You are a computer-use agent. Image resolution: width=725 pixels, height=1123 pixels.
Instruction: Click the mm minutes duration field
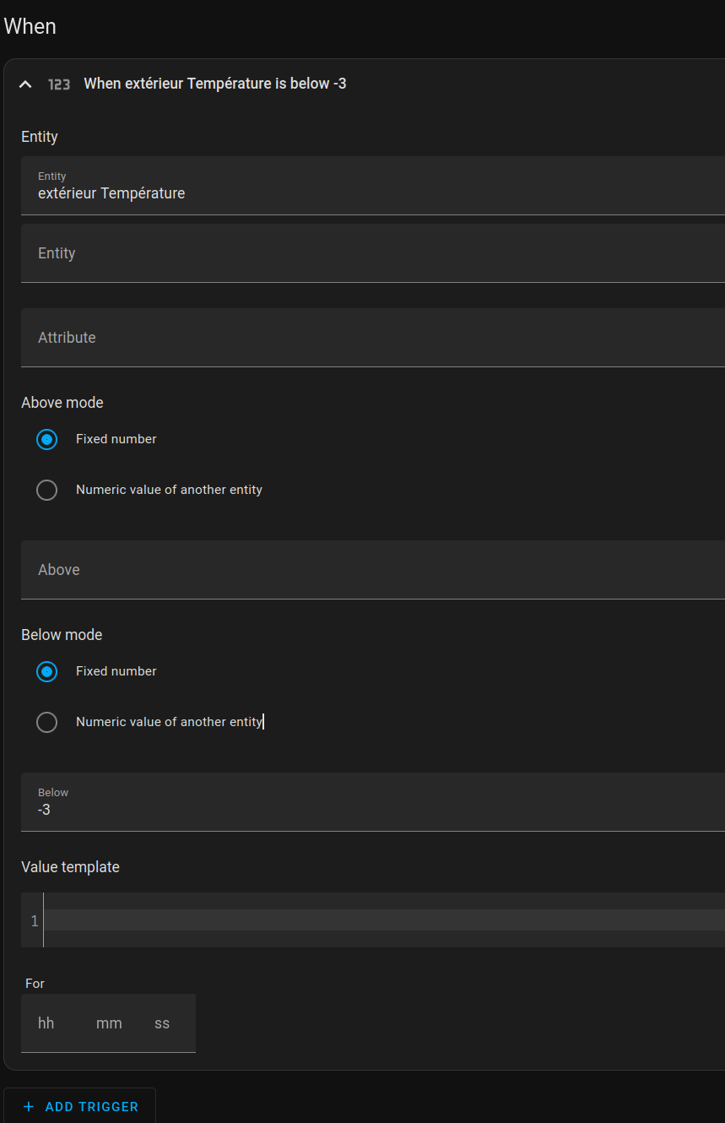pos(109,1023)
